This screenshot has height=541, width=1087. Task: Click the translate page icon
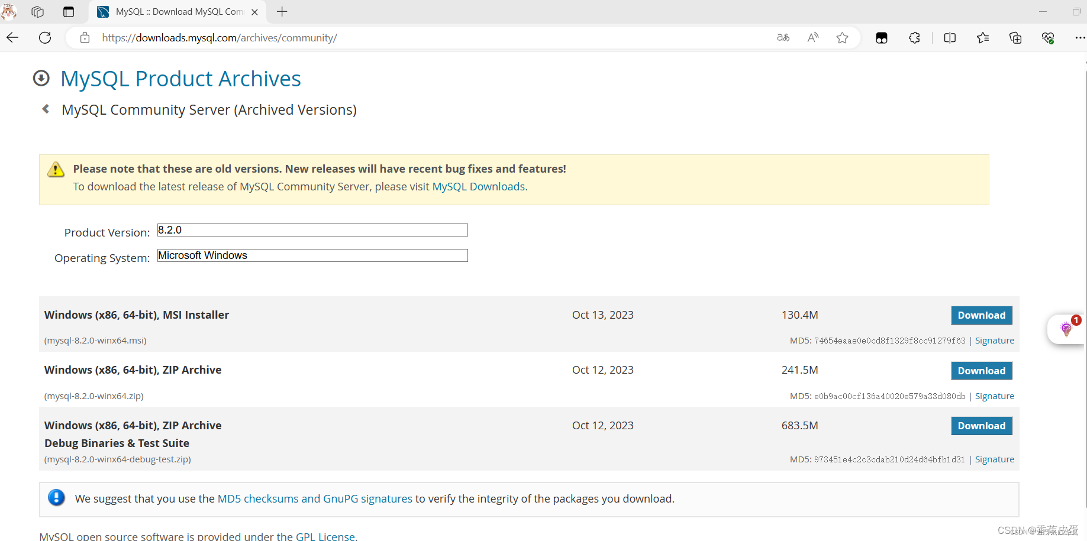click(783, 38)
